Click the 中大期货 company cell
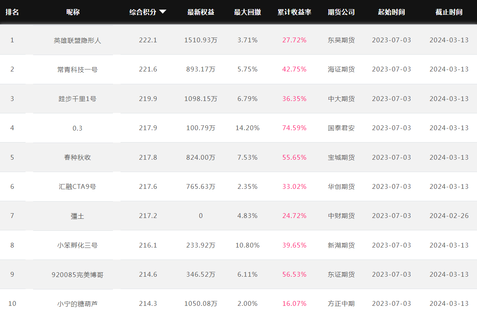477x317 pixels. coord(341,99)
